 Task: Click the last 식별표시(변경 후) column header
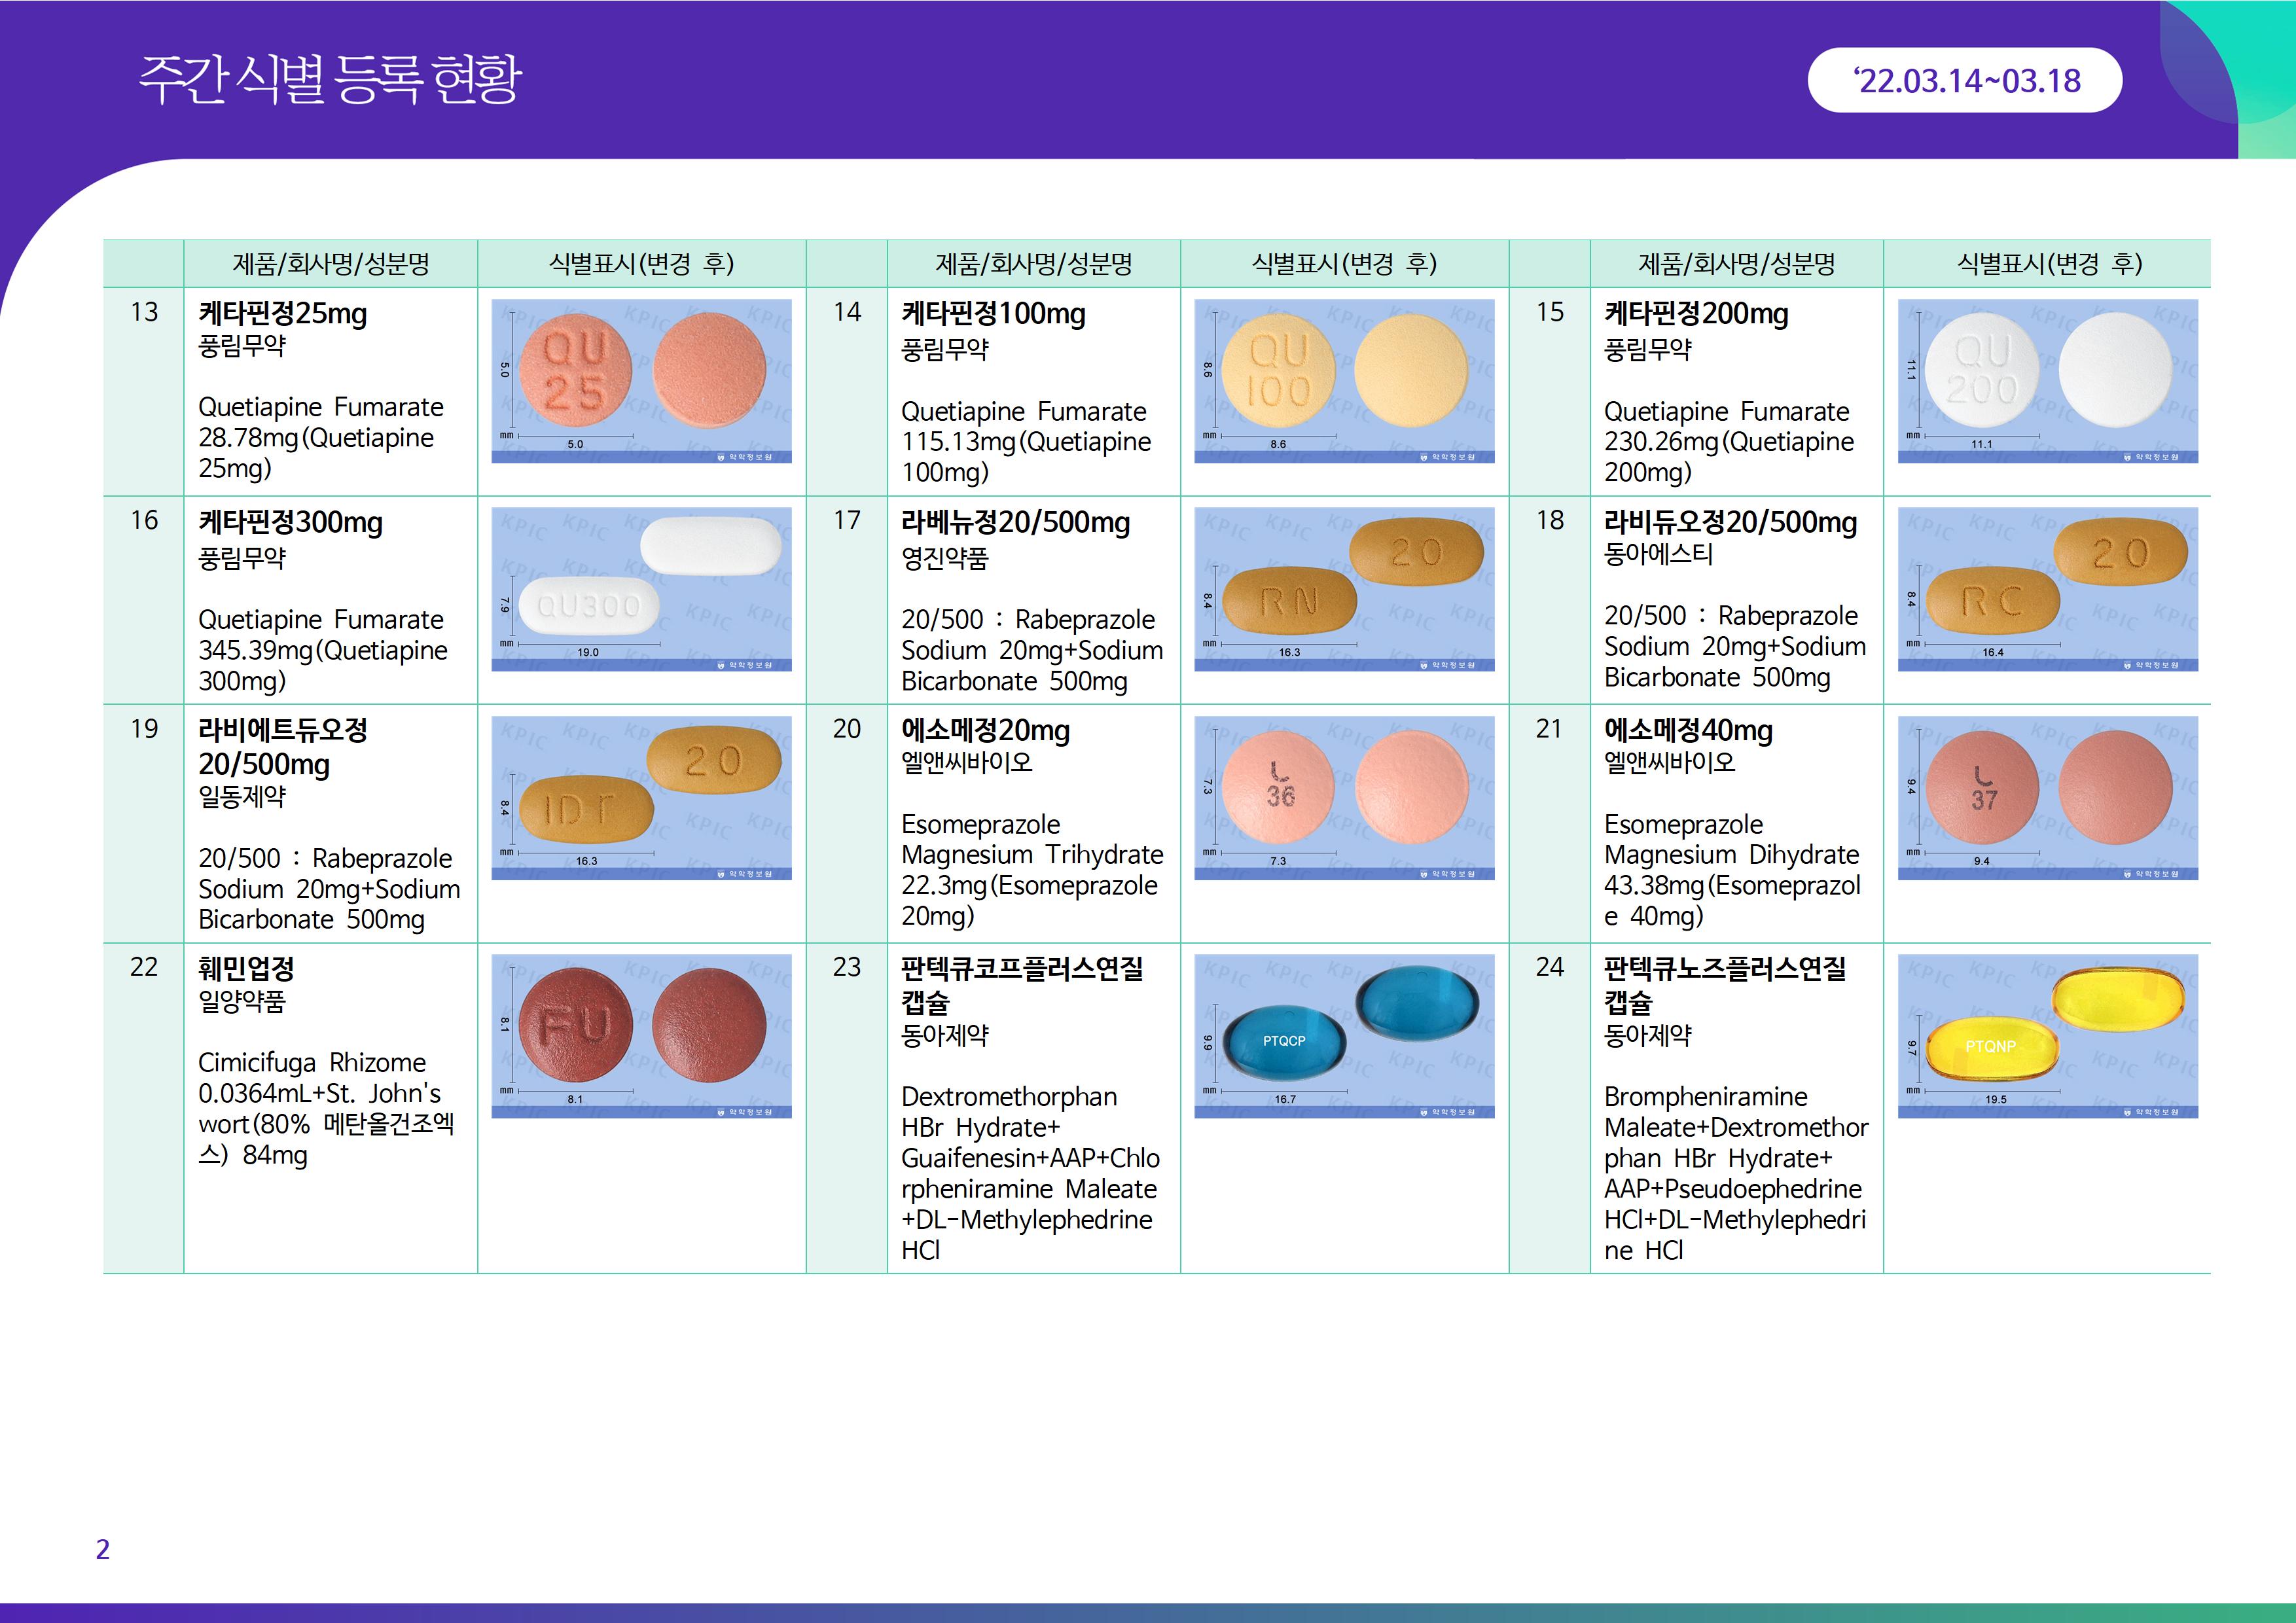(x=2047, y=264)
